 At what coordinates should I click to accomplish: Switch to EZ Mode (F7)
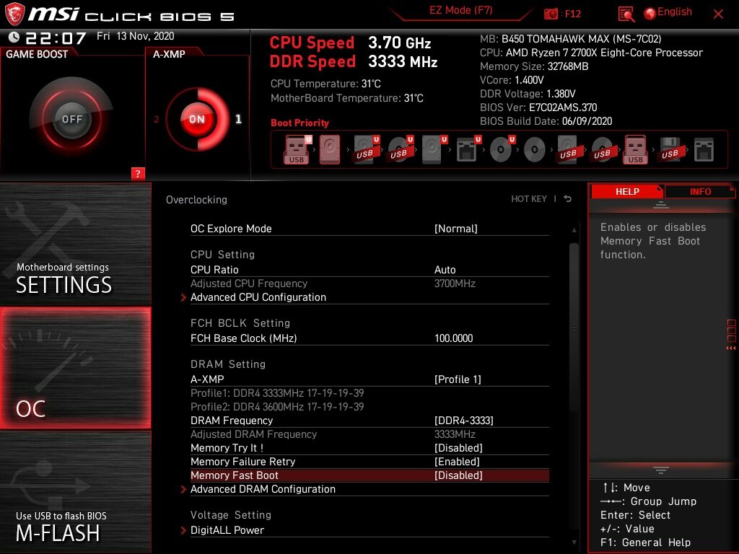460,10
